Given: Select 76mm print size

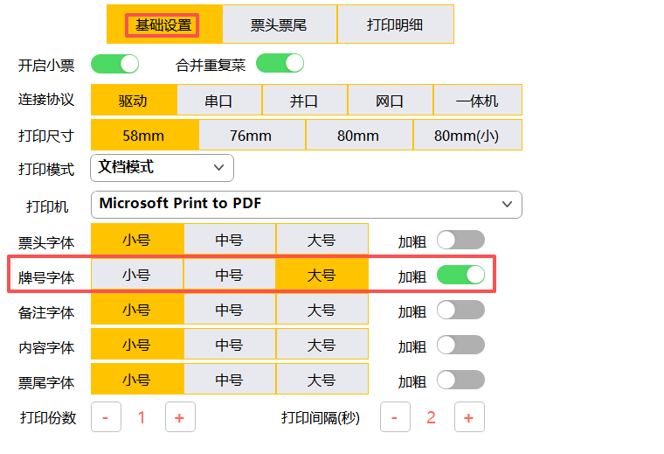Looking at the screenshot, I should pos(251,136).
